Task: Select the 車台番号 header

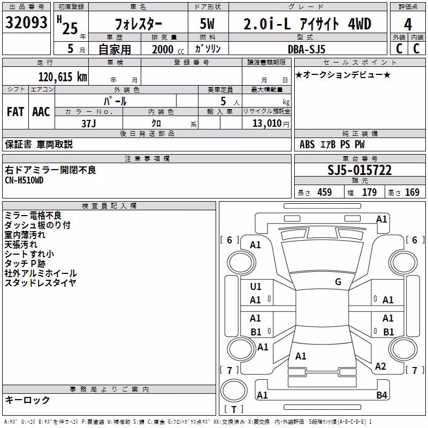Action: pos(360,158)
